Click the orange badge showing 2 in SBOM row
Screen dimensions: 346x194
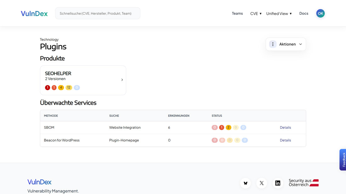(x=228, y=127)
